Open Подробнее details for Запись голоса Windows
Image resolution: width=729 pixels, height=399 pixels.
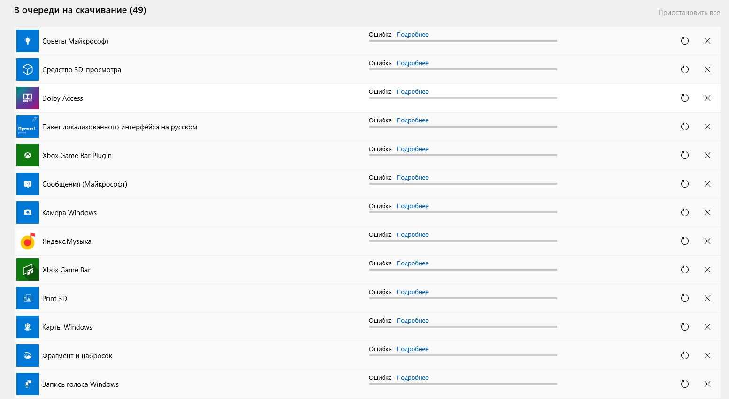click(412, 378)
